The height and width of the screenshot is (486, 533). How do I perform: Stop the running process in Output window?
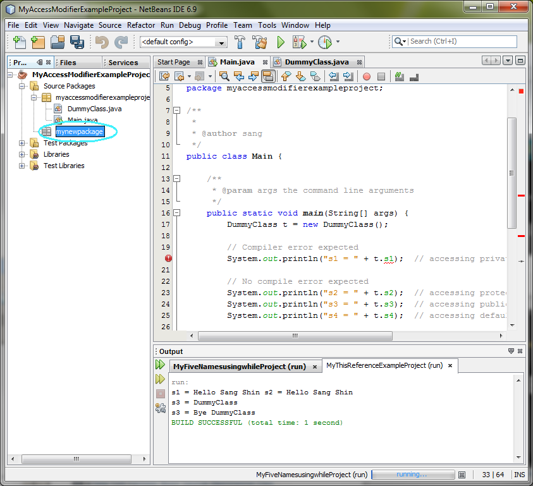(161, 394)
